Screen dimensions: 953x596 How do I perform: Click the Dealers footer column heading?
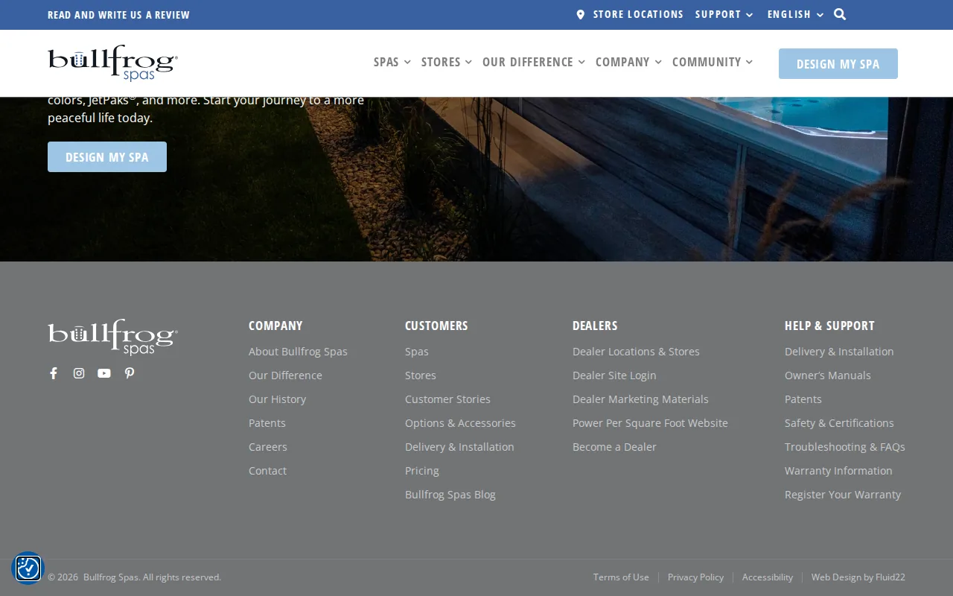pyautogui.click(x=595, y=326)
